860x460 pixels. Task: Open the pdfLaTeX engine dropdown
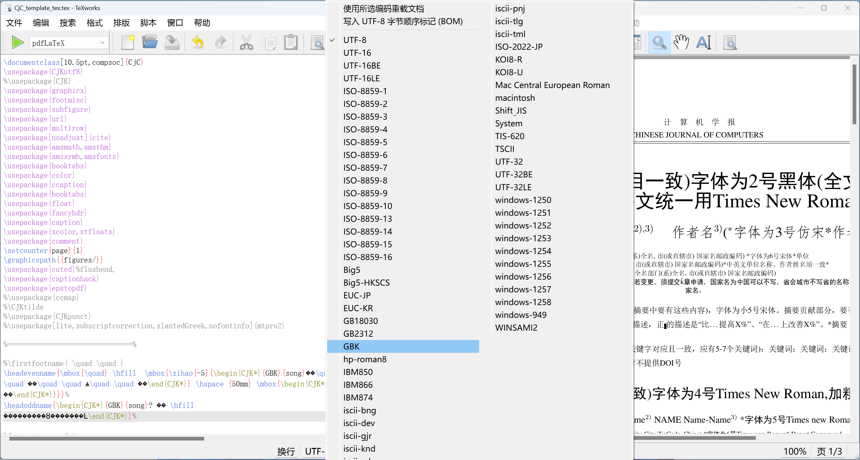tap(69, 43)
